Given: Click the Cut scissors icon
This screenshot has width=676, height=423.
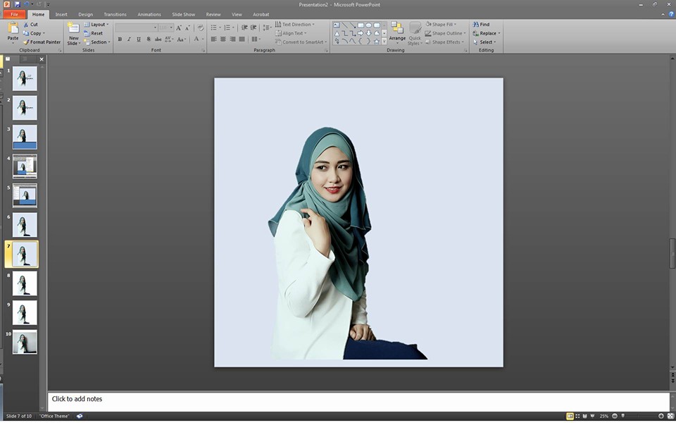Looking at the screenshot, I should coord(26,25).
